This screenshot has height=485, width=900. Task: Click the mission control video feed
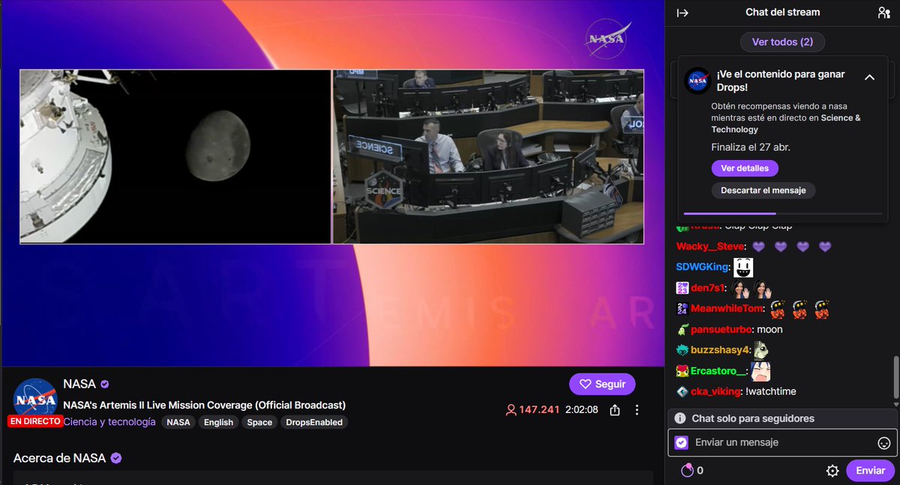[488, 157]
